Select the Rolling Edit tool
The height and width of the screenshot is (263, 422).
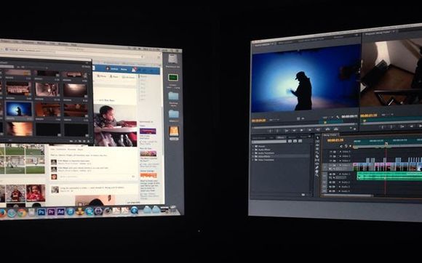coord(317,149)
